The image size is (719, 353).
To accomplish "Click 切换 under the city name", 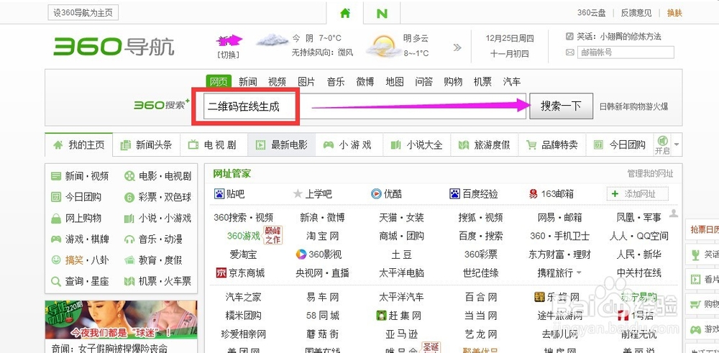I will point(228,55).
